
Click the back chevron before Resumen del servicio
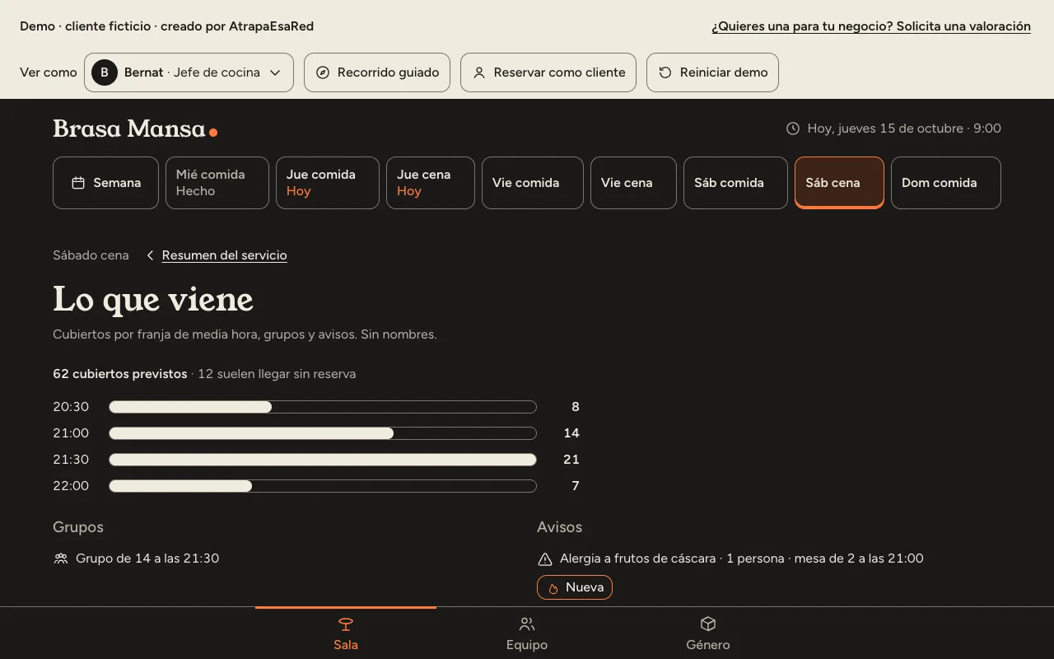150,255
